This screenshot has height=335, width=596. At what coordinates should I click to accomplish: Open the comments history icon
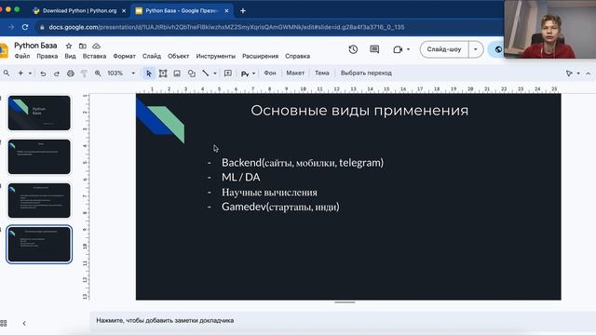pyautogui.click(x=374, y=49)
